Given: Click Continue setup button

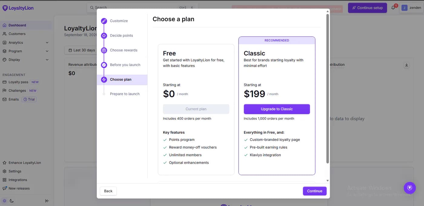Looking at the screenshot, I should click(x=367, y=8).
